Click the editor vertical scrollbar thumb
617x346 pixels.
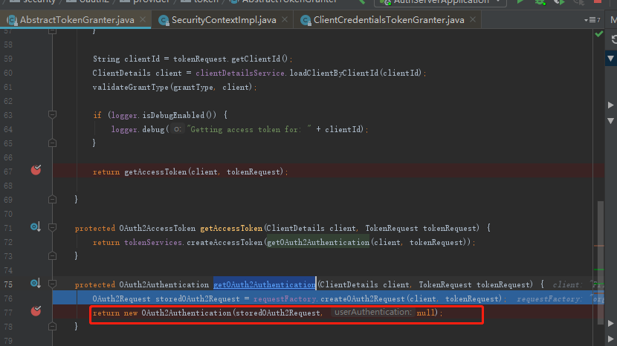tap(600, 263)
